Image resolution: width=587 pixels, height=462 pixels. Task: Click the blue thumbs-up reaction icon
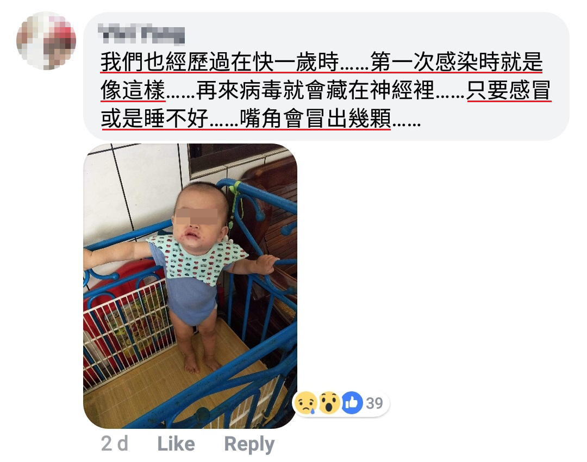[x=352, y=403]
